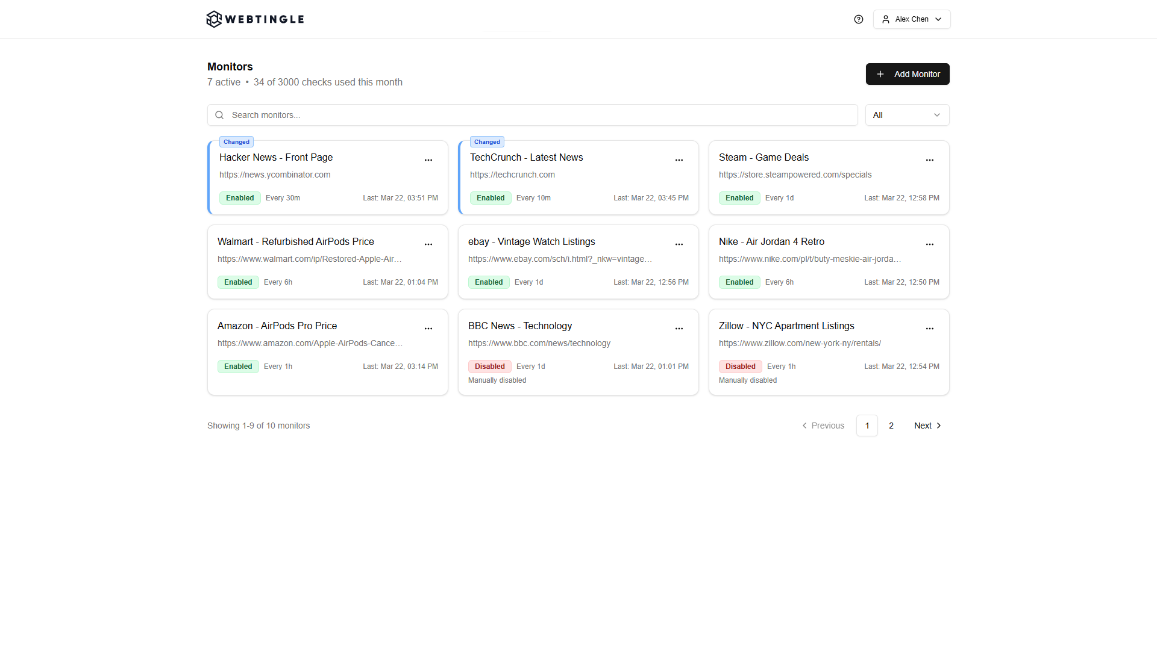The image size is (1157, 650).
Task: Click the amazon.com Apple-AirPods URL
Action: pos(310,343)
